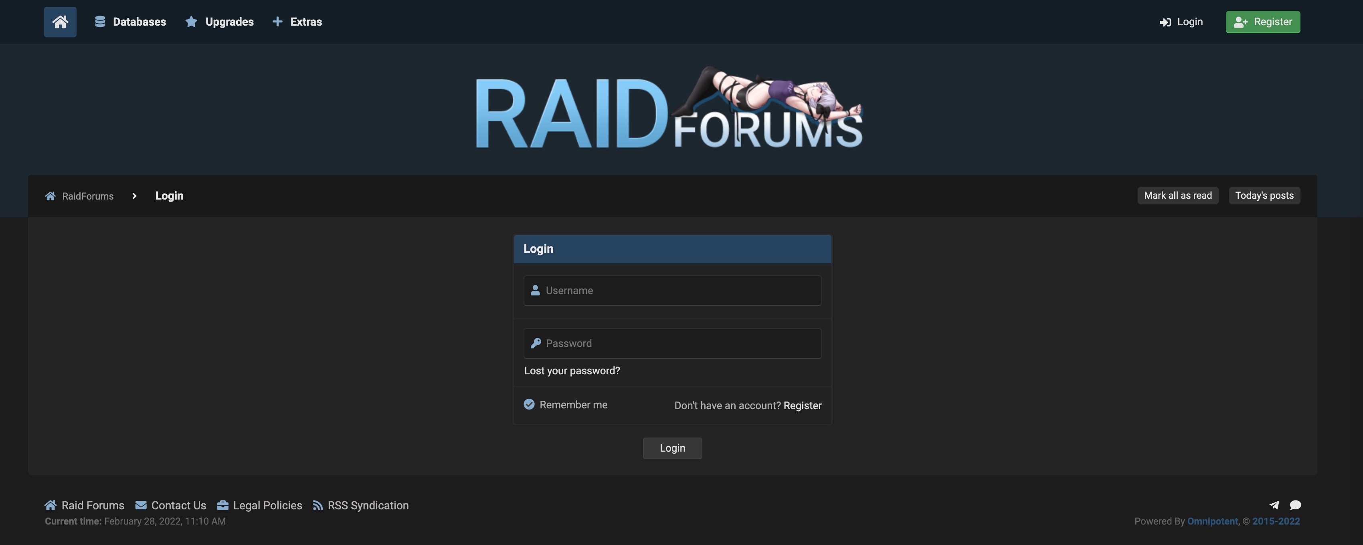Viewport: 1363px width, 545px height.
Task: Click the person icon inside the Username field
Action: click(x=535, y=290)
